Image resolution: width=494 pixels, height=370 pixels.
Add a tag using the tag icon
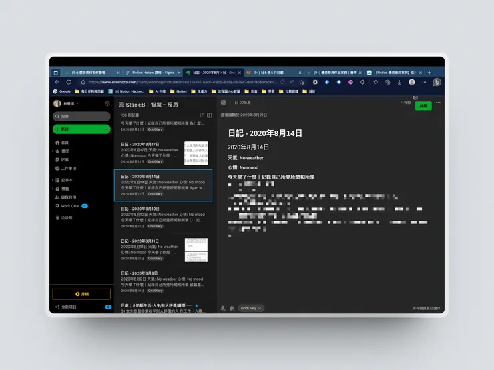click(232, 308)
